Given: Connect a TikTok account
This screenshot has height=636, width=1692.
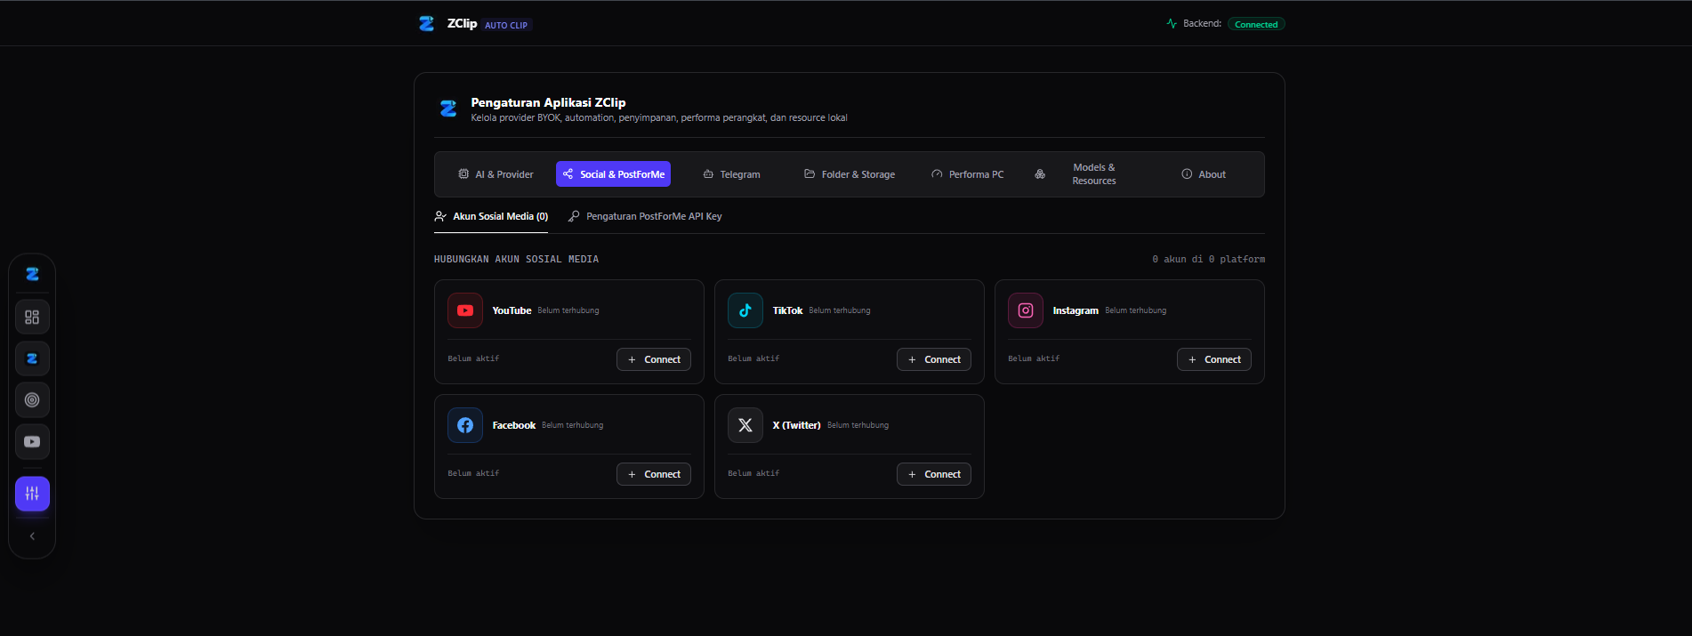Looking at the screenshot, I should coord(934,359).
